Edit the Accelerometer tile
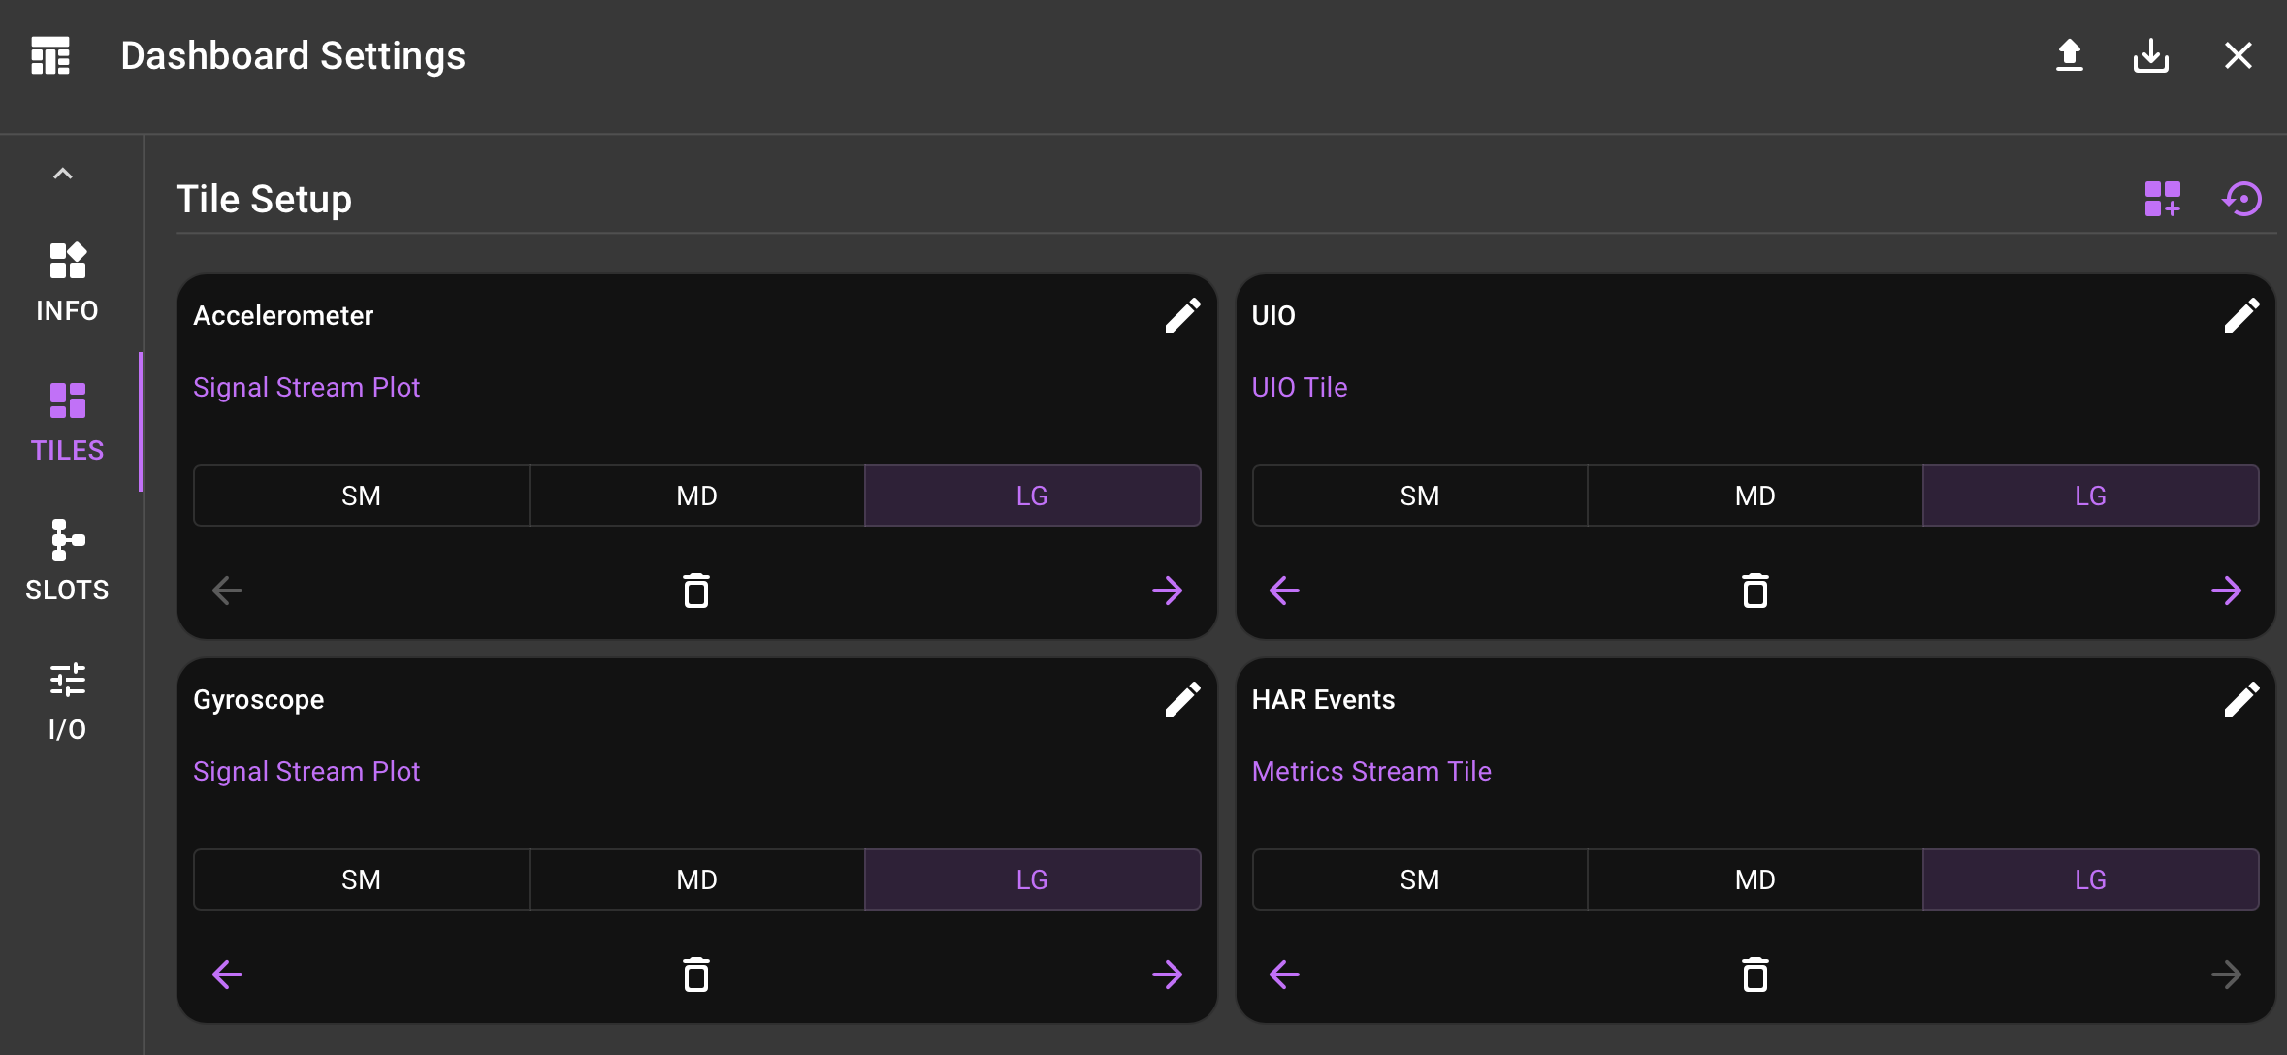 click(x=1182, y=315)
